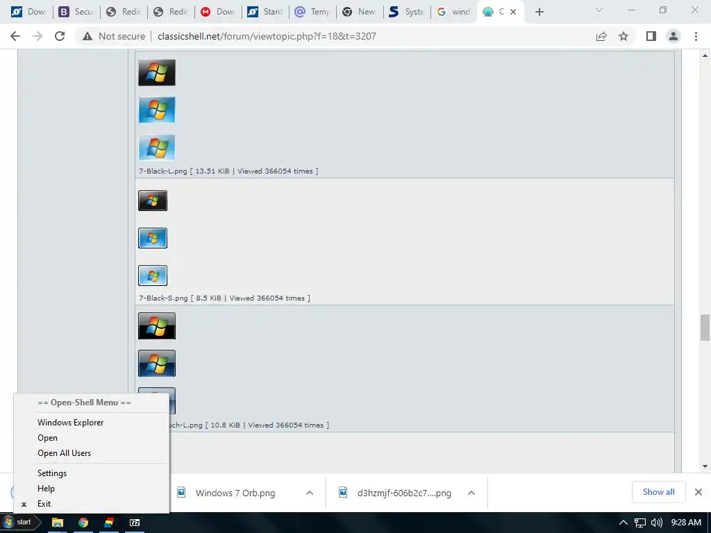Click the Start button on taskbar
Image resolution: width=711 pixels, height=533 pixels.
(x=20, y=523)
